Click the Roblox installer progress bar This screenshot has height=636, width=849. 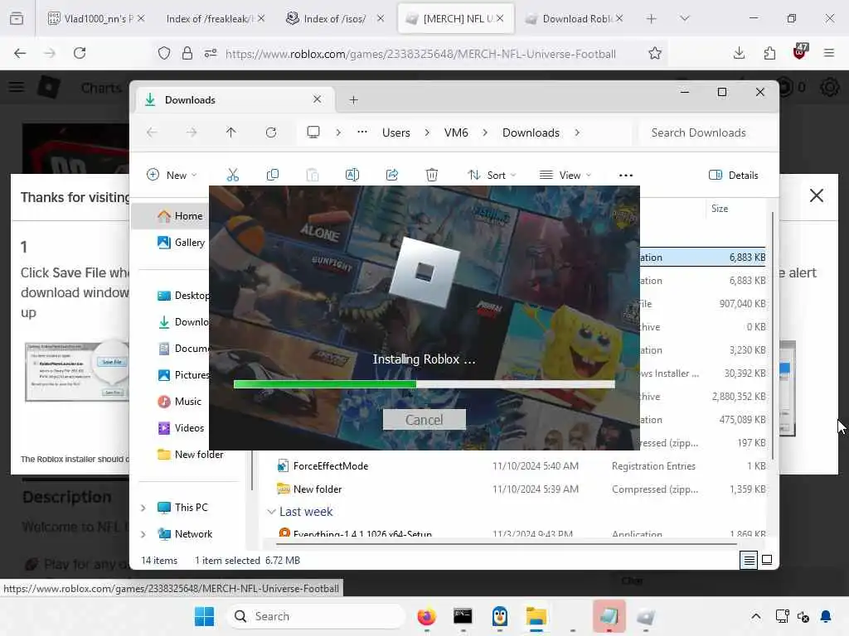pyautogui.click(x=424, y=384)
